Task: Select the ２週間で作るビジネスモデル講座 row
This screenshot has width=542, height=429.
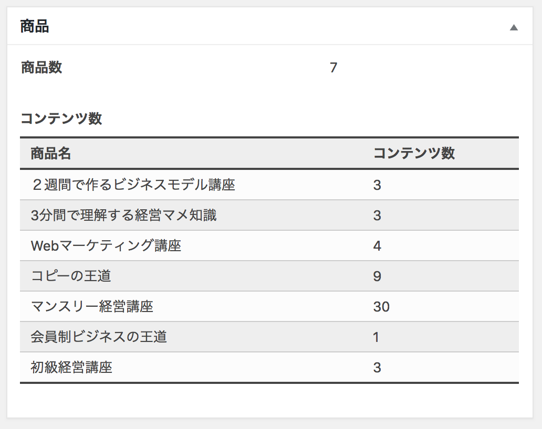Action: pyautogui.click(x=133, y=185)
